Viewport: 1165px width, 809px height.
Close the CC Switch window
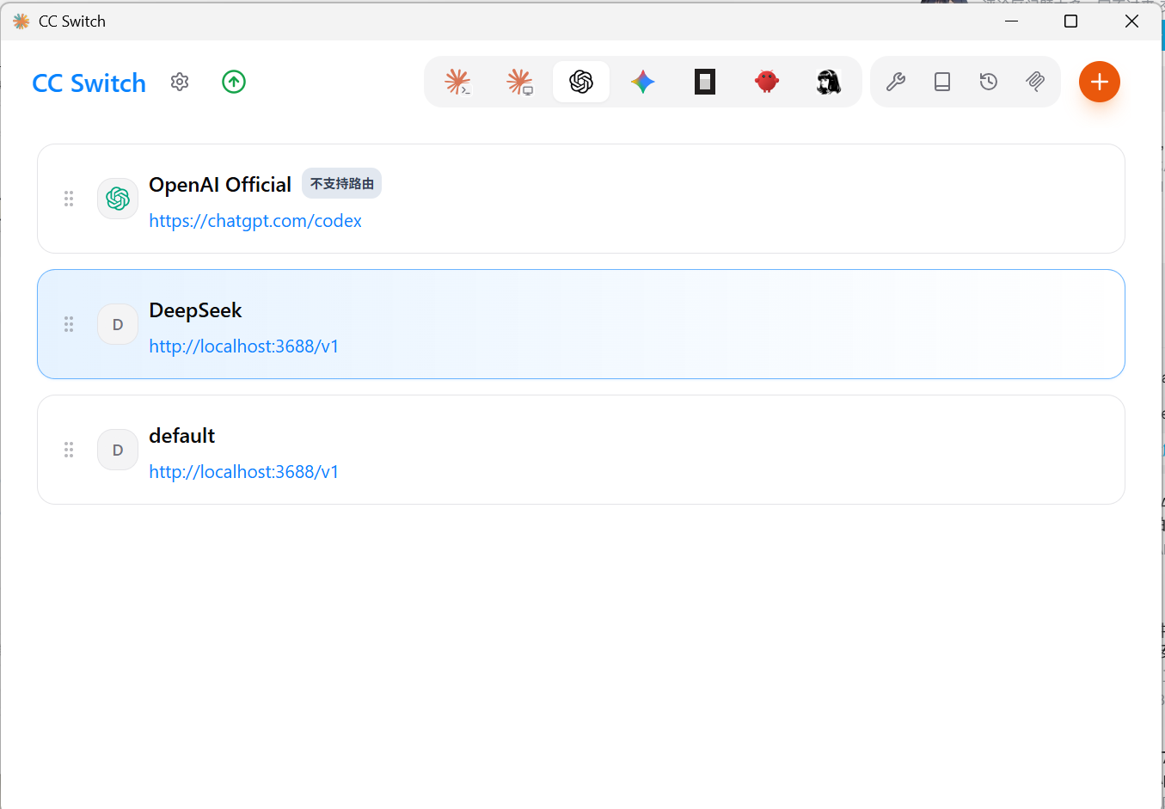(x=1131, y=21)
